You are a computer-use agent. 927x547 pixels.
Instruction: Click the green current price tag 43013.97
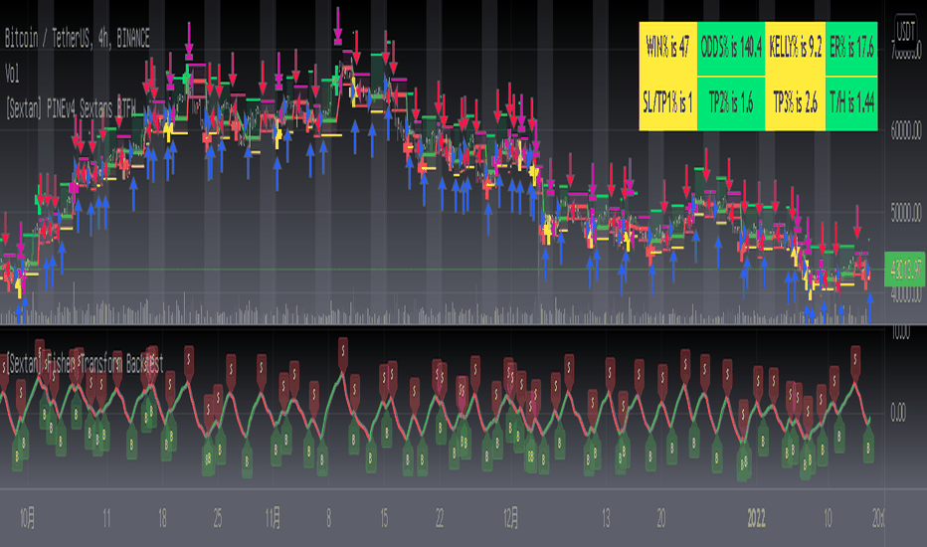[904, 270]
